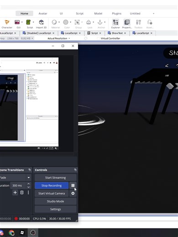Switch to the Script ribbon tab
The image size is (178, 237).
(x=79, y=14)
